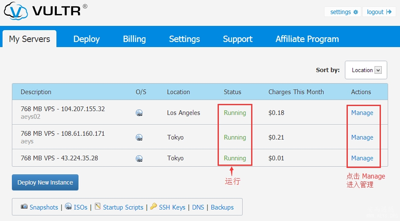Click the Startup Scripts pencil icon
This screenshot has width=400, height=221.
[x=98, y=206]
